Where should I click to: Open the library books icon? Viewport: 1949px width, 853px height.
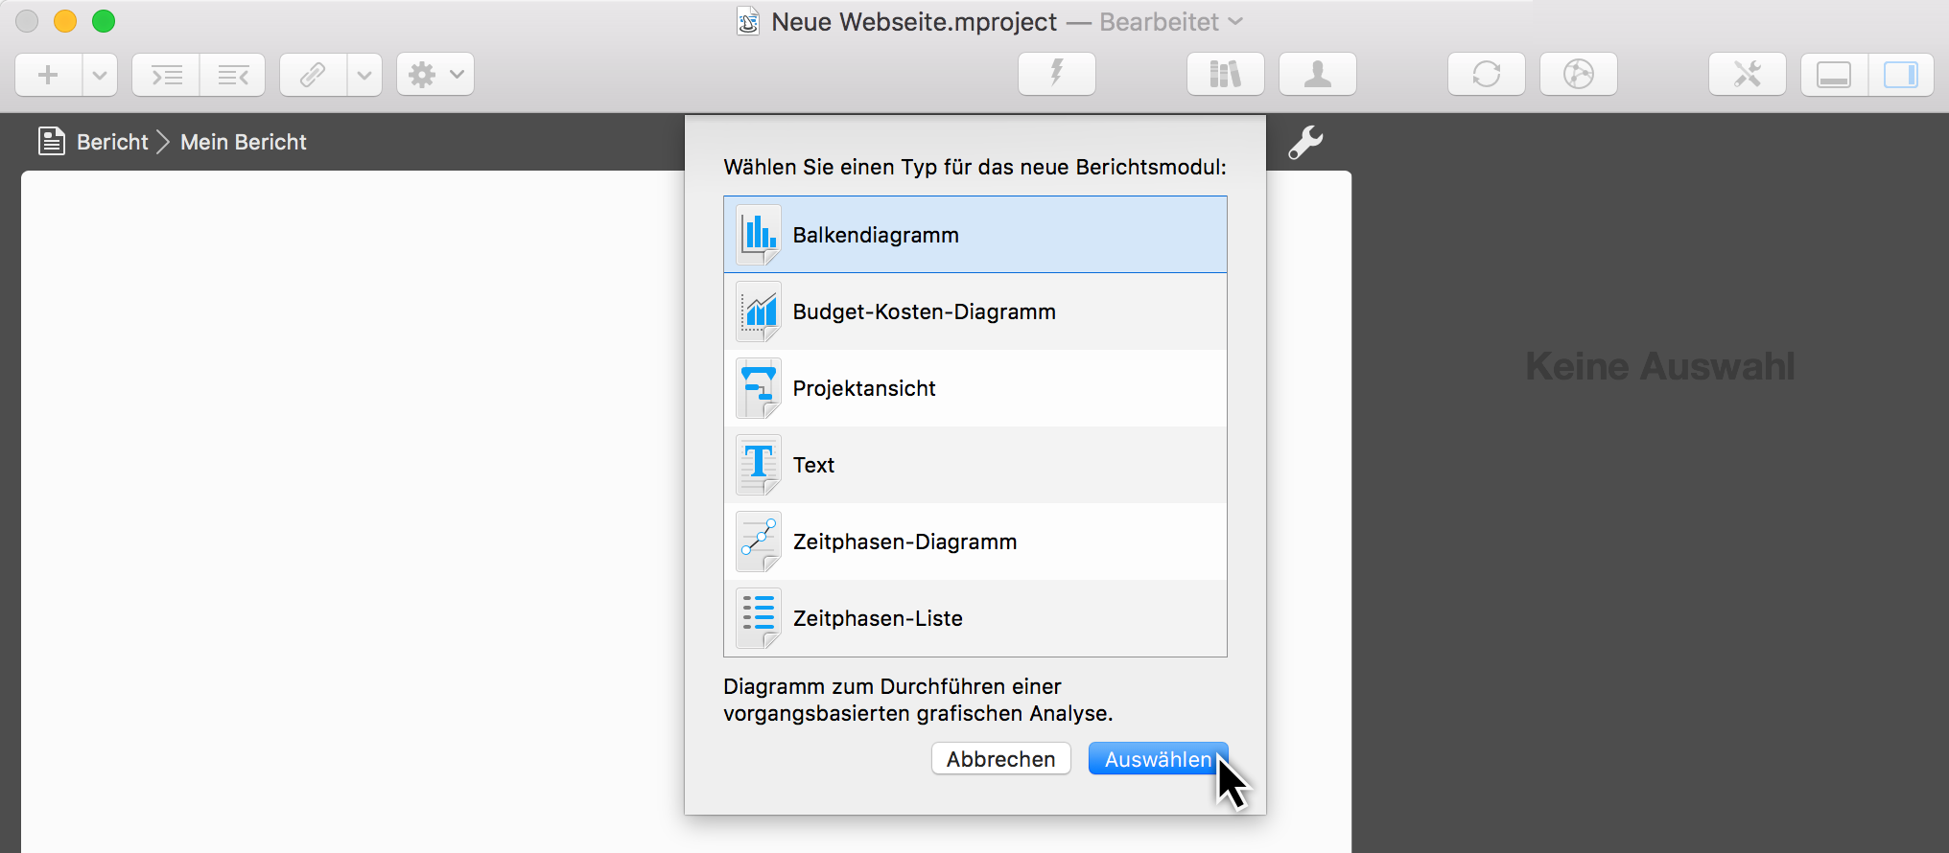click(x=1225, y=75)
